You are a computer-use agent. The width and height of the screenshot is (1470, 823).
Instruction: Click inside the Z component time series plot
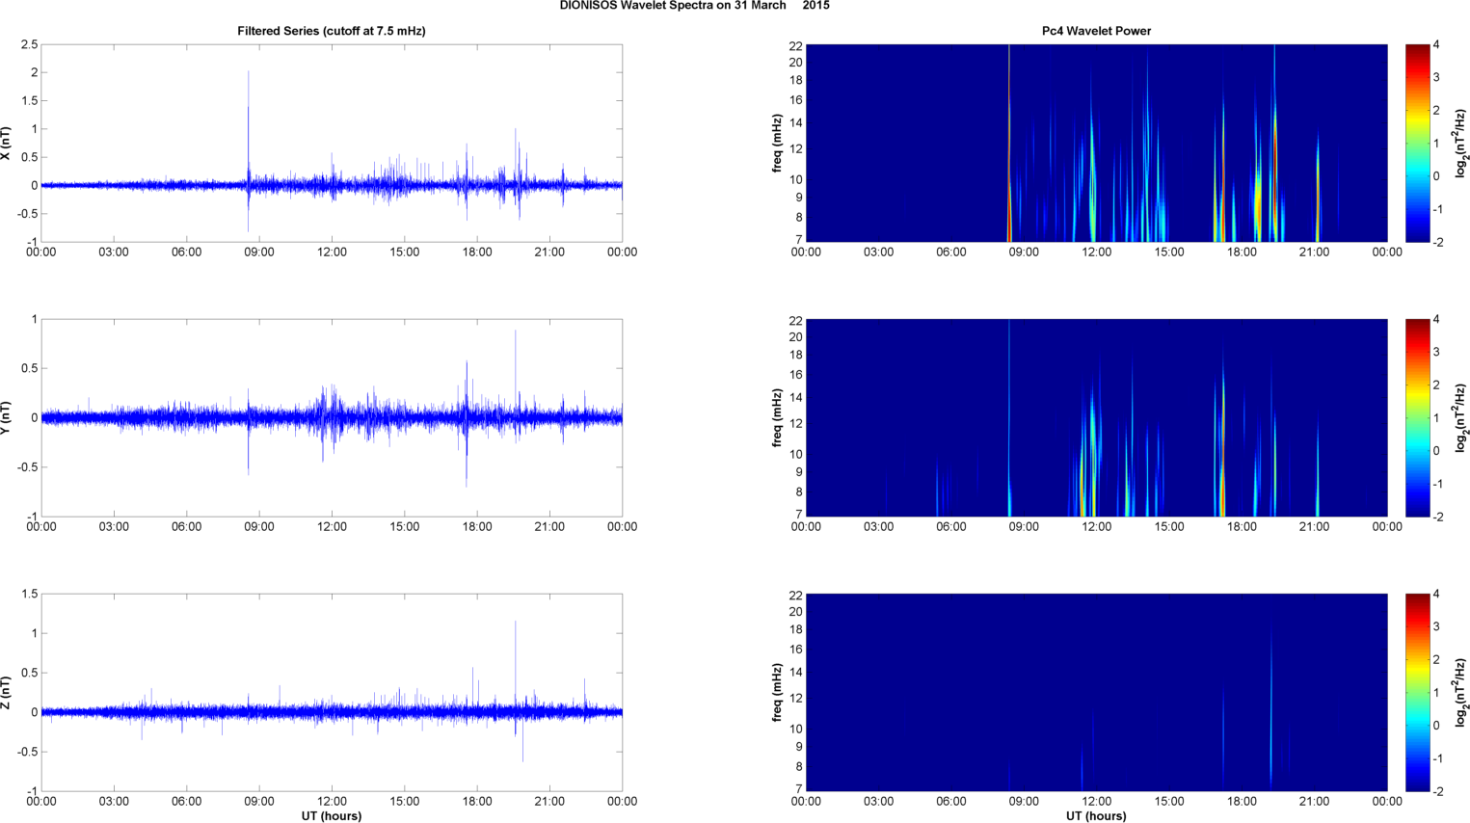coord(332,692)
